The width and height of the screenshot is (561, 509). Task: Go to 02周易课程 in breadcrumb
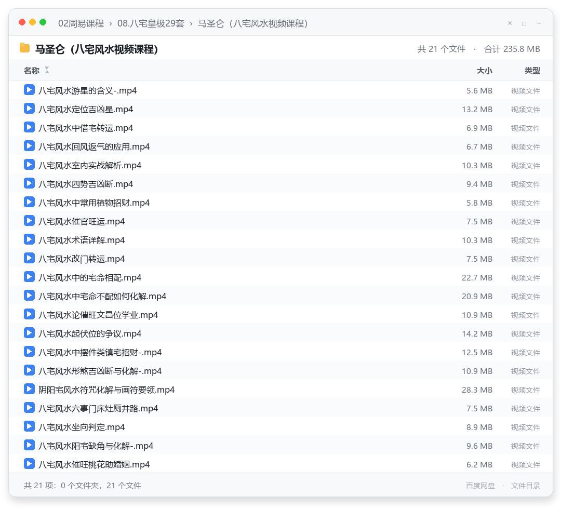tap(81, 23)
